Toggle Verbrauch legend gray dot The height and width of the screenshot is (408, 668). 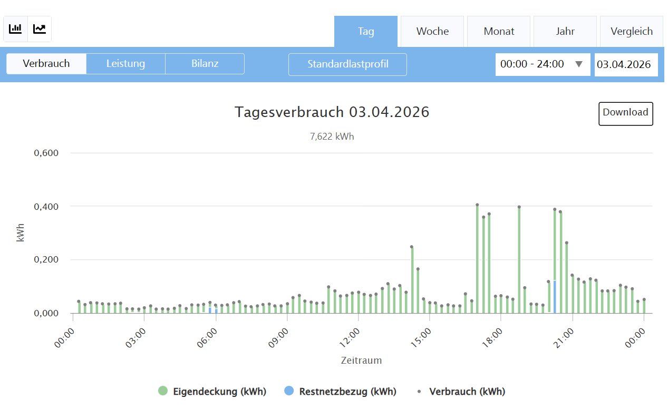coord(419,391)
